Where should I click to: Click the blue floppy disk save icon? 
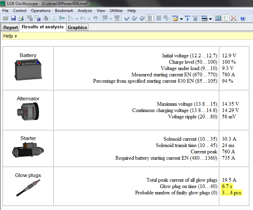(13, 18)
